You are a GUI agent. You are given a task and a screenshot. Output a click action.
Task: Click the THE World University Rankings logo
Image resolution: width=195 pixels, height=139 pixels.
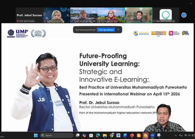click(174, 33)
